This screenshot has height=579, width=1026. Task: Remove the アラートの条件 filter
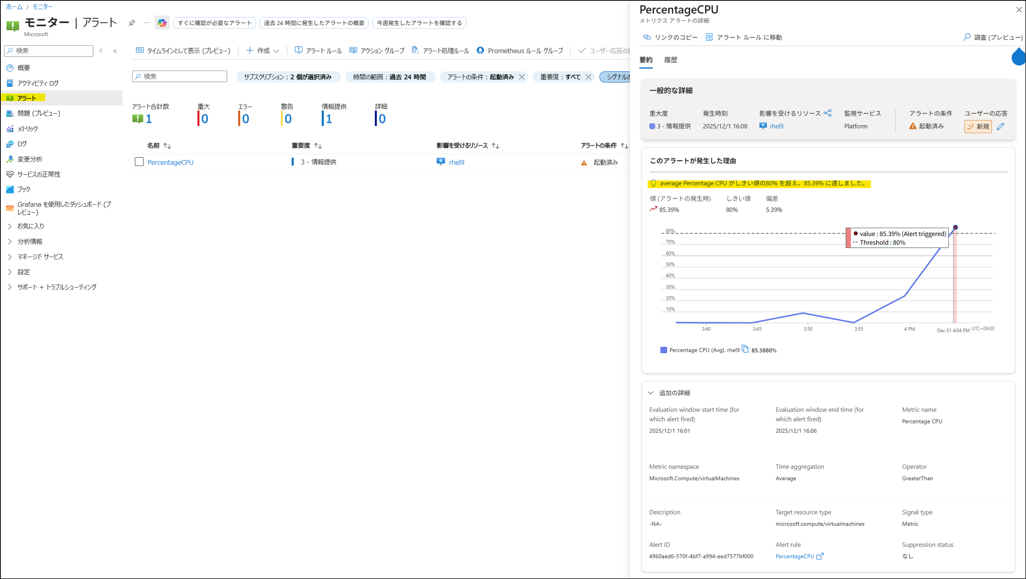click(x=522, y=77)
